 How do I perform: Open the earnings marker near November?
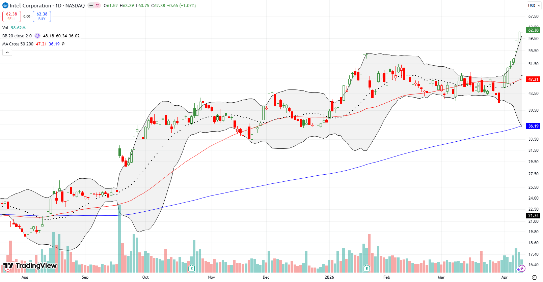(192, 268)
